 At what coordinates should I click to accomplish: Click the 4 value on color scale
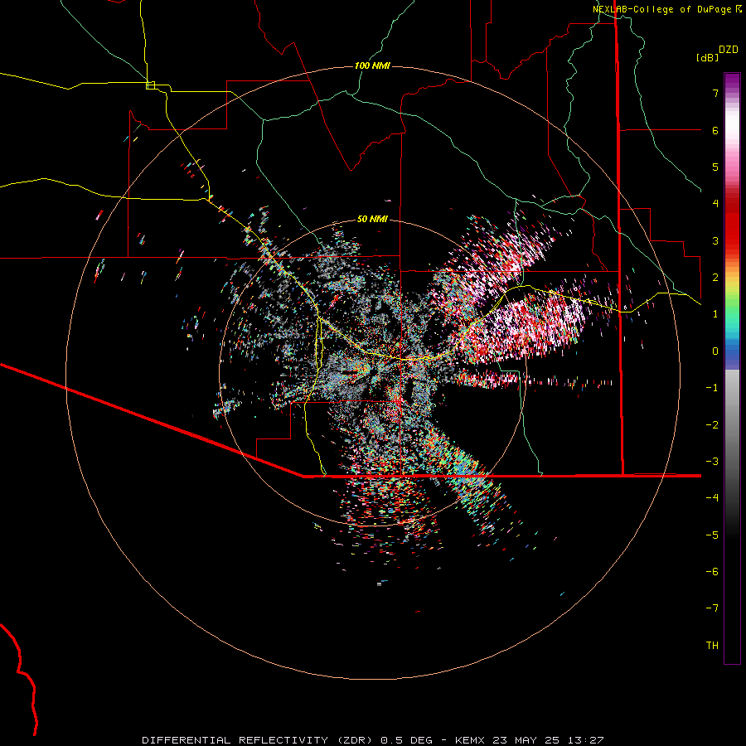pyautogui.click(x=715, y=204)
